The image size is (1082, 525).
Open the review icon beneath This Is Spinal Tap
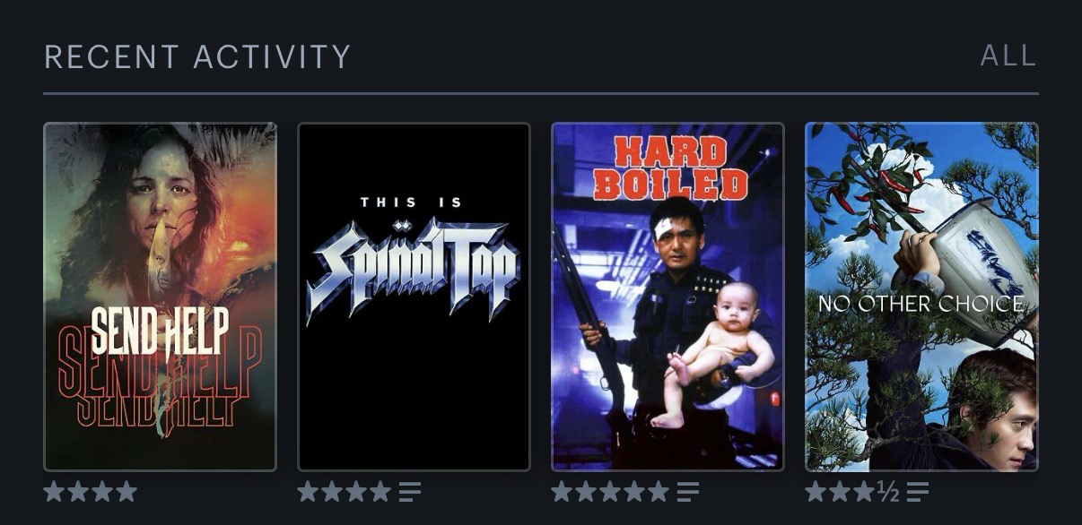tap(410, 491)
